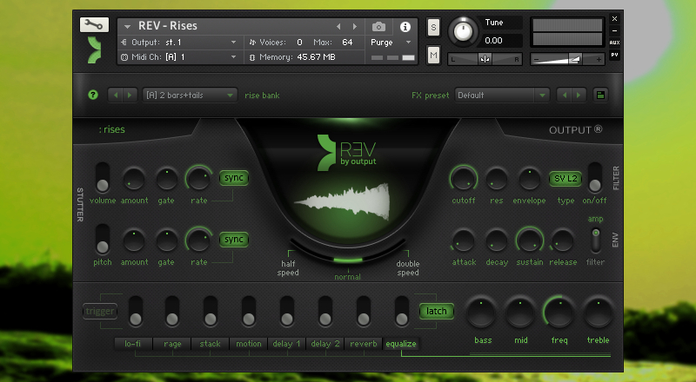
Task: Open the REV - Rises instrument menu arrow
Action: pyautogui.click(x=127, y=27)
